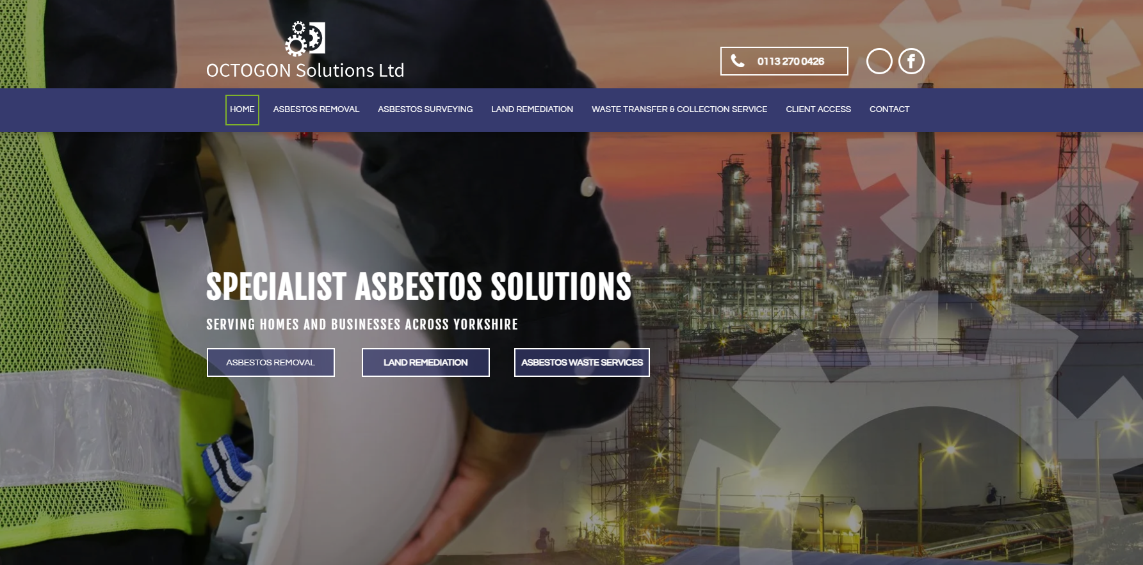Click the SPECIALIST ASBESTOS SOLUTIONS headline
The height and width of the screenshot is (565, 1143).
pyautogui.click(x=419, y=286)
